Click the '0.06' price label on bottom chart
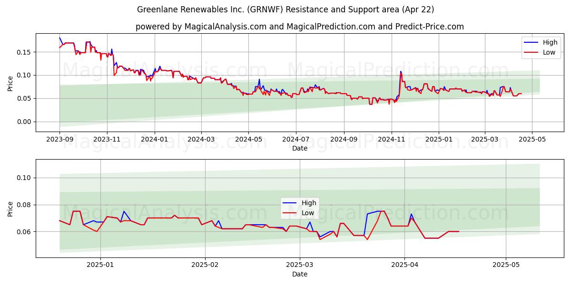 (25, 232)
